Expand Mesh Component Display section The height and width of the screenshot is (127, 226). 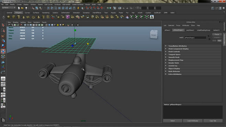pos(193,49)
